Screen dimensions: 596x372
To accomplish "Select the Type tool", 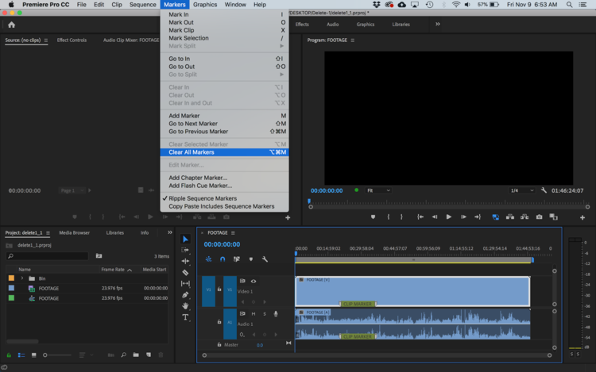I will click(185, 317).
